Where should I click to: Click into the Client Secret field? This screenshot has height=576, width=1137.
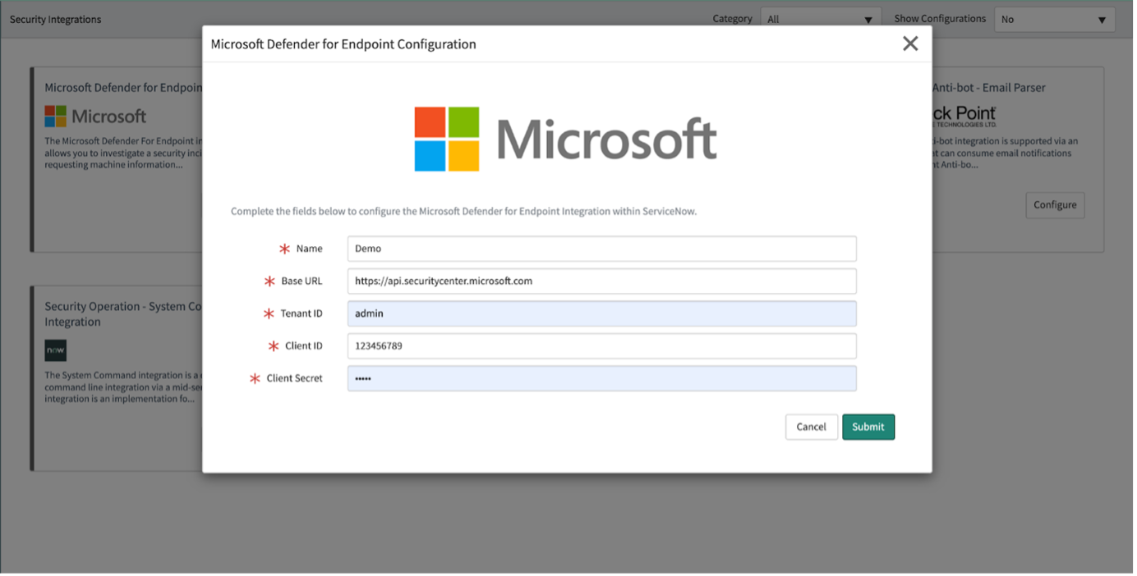click(601, 378)
